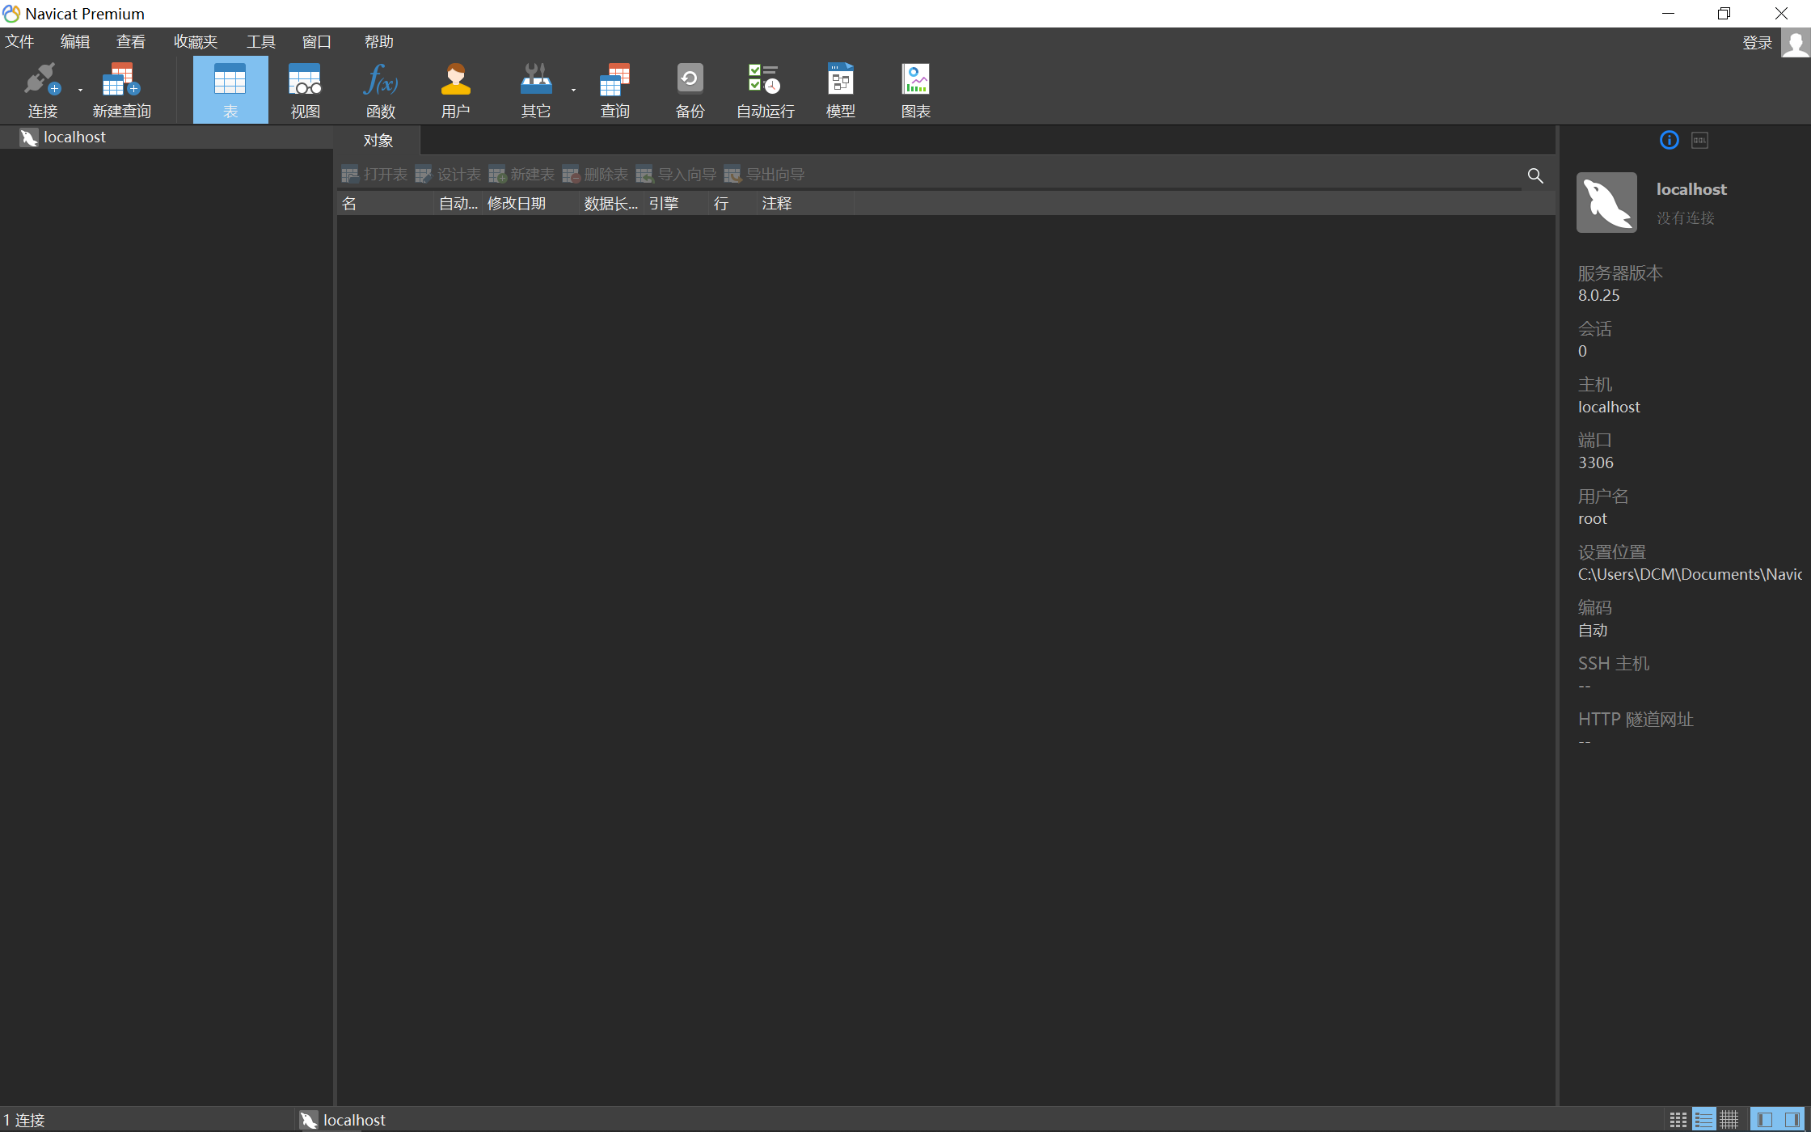Minimize the Navicat Premium window
Image resolution: width=1811 pixels, height=1132 pixels.
pyautogui.click(x=1668, y=13)
